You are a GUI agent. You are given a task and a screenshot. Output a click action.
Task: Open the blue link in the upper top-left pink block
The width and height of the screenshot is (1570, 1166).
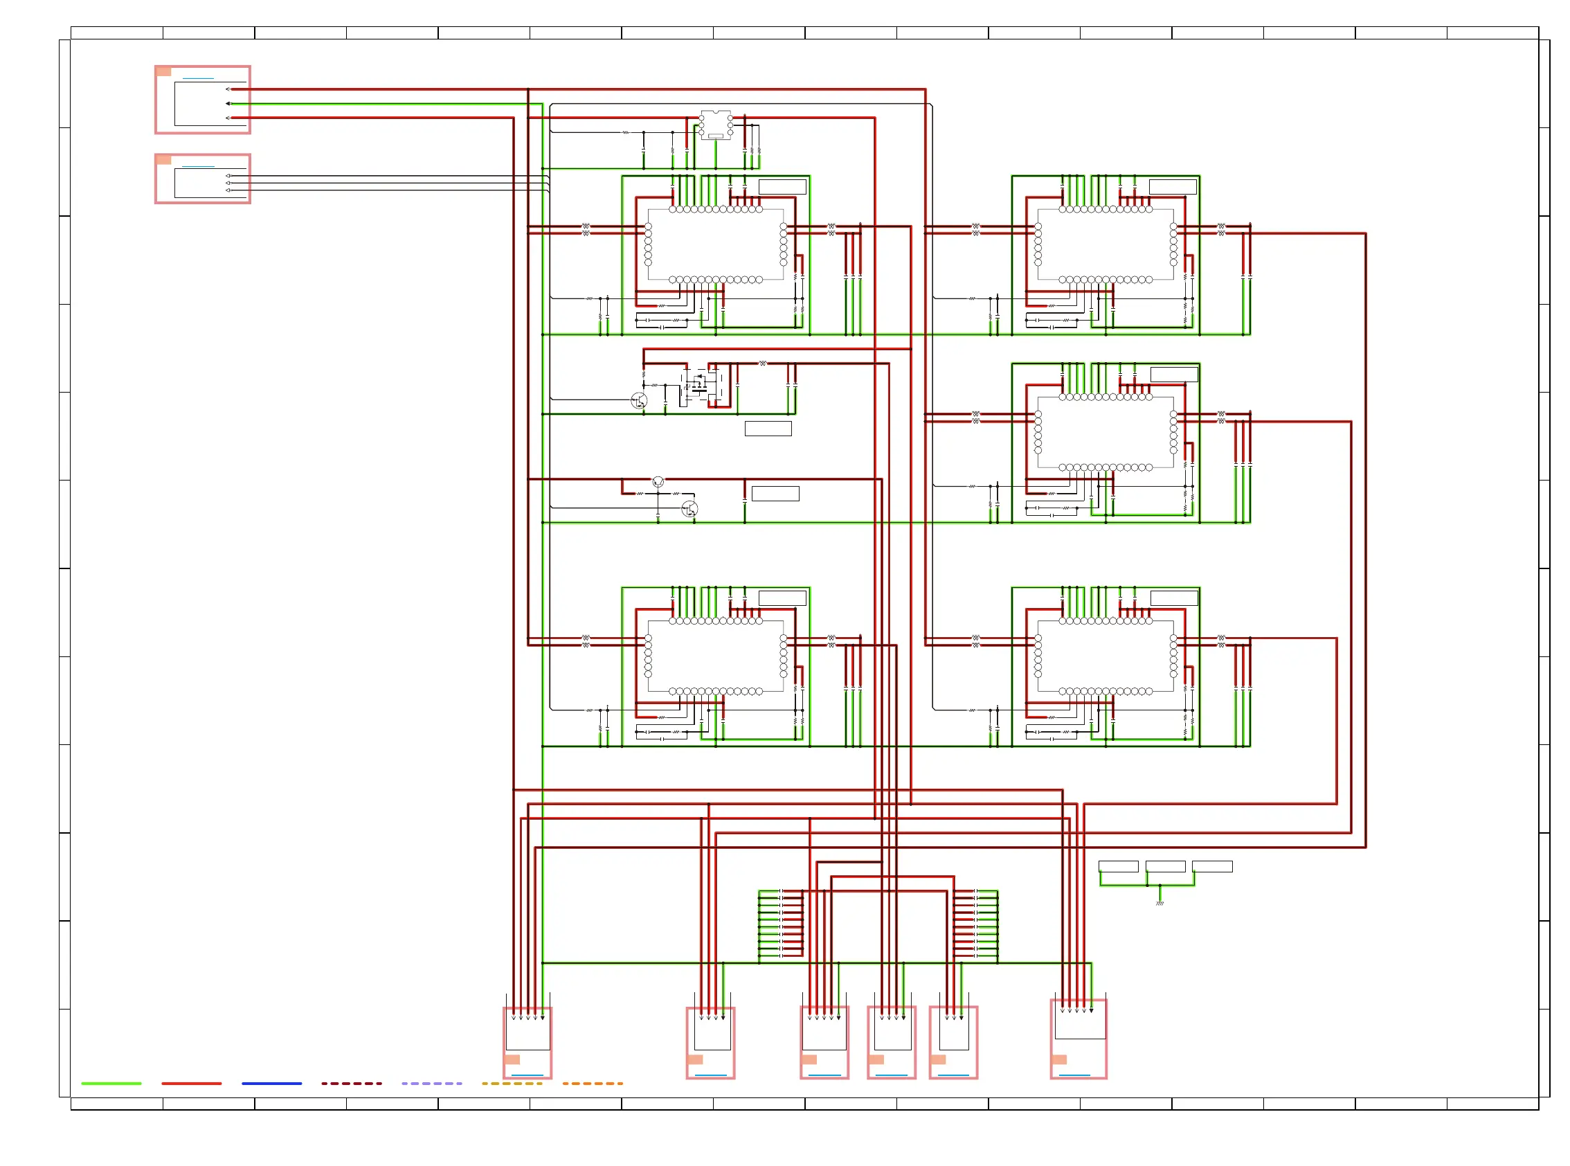tap(197, 78)
